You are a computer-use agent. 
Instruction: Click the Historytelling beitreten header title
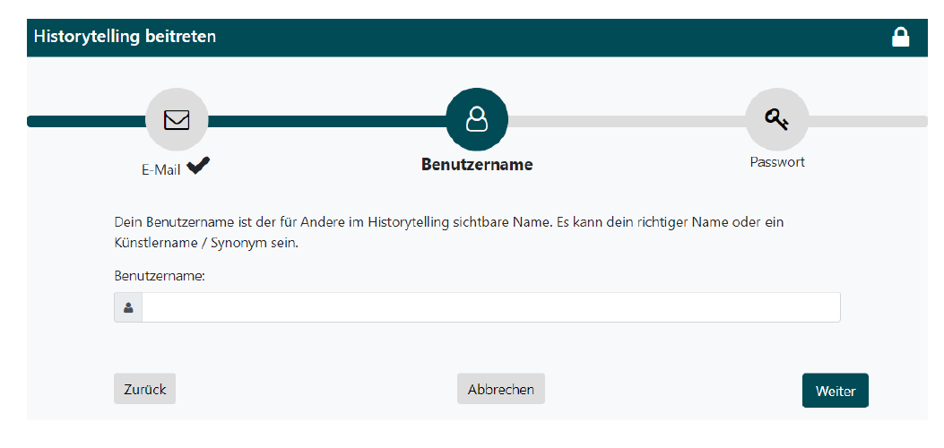(x=125, y=37)
